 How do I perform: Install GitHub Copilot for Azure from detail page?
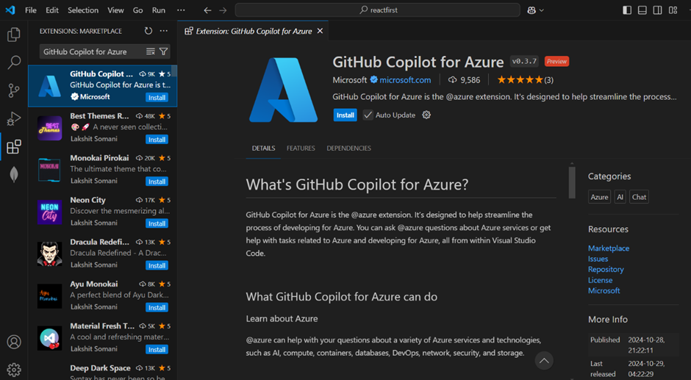pos(345,115)
